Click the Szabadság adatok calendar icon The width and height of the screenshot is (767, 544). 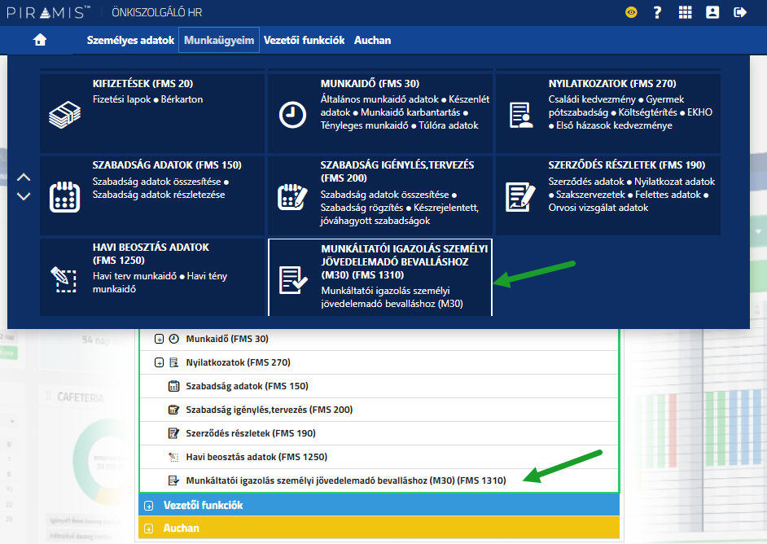coord(64,196)
